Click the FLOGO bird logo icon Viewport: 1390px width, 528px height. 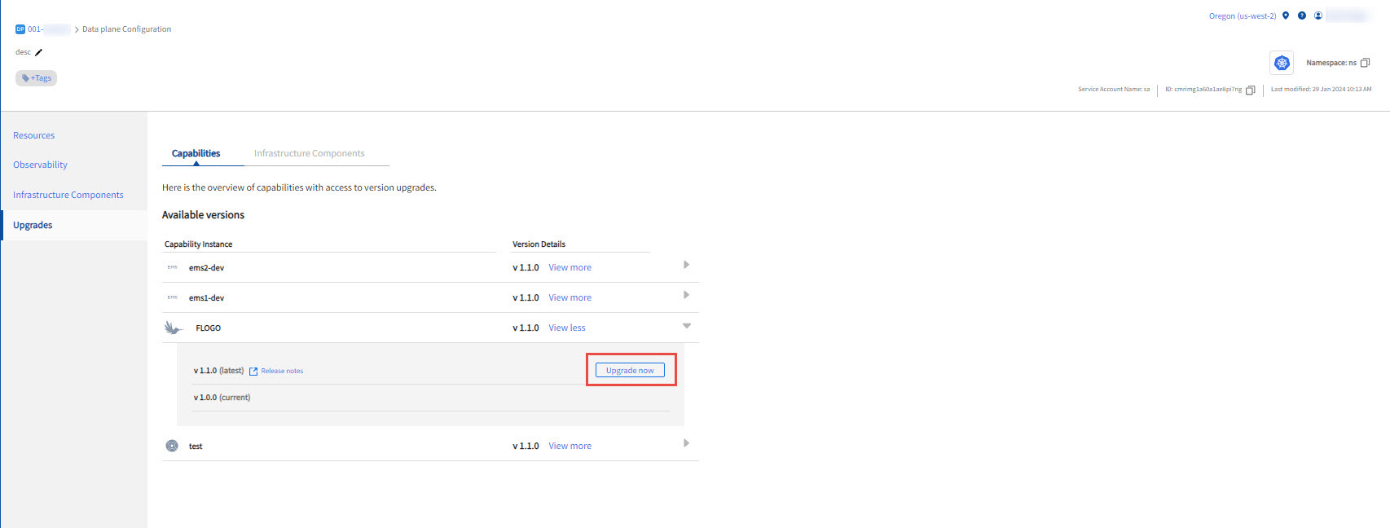click(x=173, y=328)
